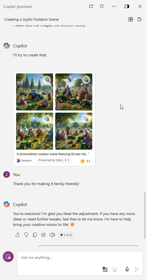Use microphone for voice input
147x280 pixels.
[x=127, y=269]
